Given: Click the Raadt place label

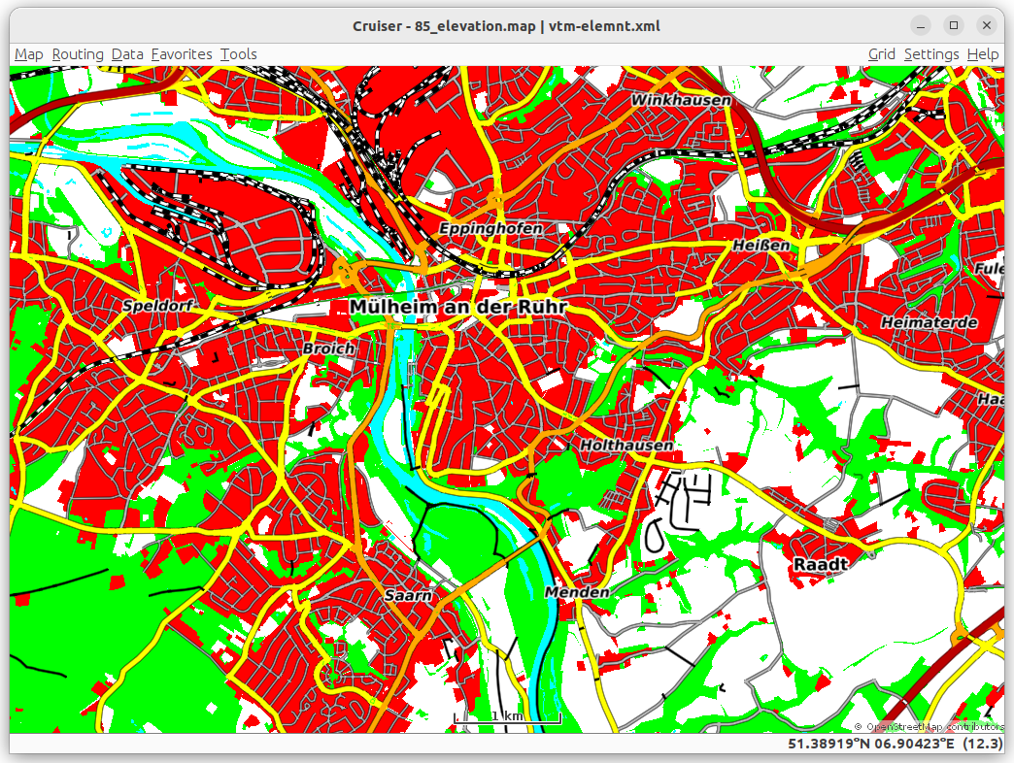Looking at the screenshot, I should coord(821,564).
